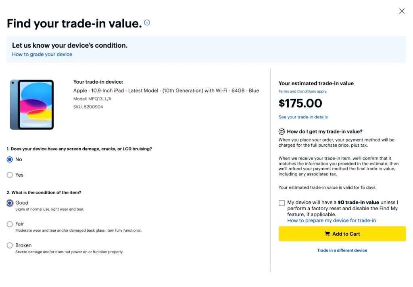This screenshot has width=413, height=287.
Task: Select the "Good" condition option
Action: (10, 203)
